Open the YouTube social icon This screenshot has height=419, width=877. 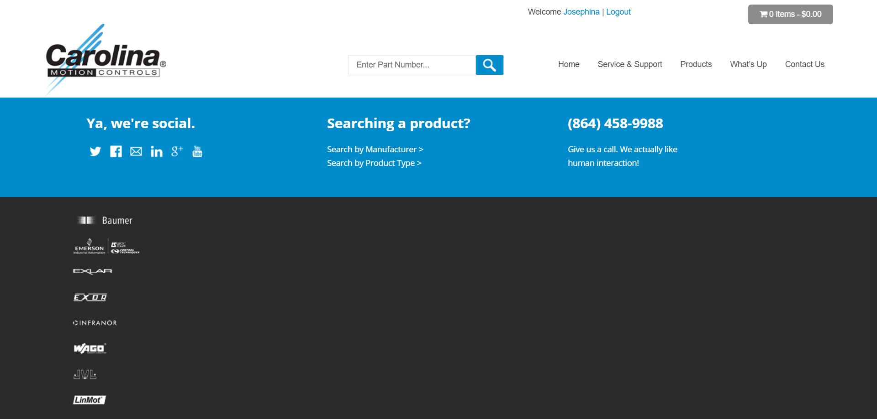tap(197, 151)
